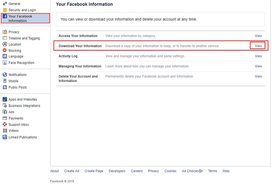Click the Location compass icon

tap(5, 44)
